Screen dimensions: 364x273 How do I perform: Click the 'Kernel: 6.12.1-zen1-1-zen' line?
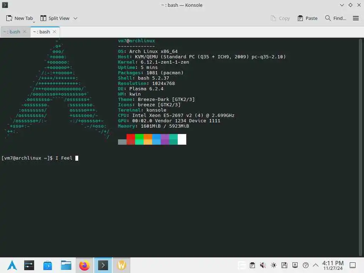pyautogui.click(x=154, y=62)
